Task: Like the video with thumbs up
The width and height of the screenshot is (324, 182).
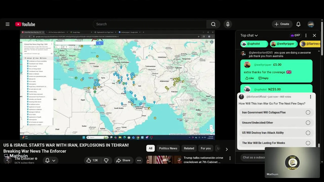Action: click(92, 160)
